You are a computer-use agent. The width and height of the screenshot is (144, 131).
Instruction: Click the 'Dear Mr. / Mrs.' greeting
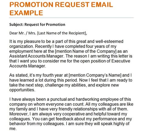[x=23, y=33]
